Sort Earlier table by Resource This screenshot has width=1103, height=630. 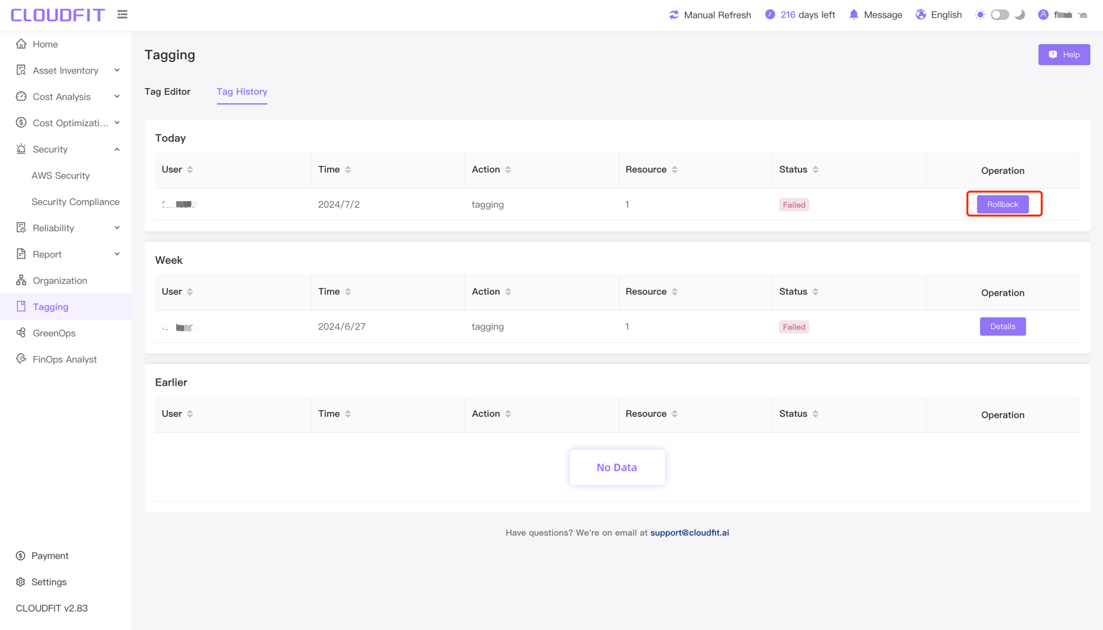click(675, 414)
